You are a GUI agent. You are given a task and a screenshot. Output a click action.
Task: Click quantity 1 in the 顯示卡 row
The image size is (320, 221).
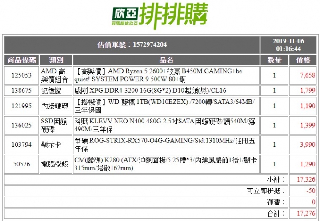pos(274,145)
